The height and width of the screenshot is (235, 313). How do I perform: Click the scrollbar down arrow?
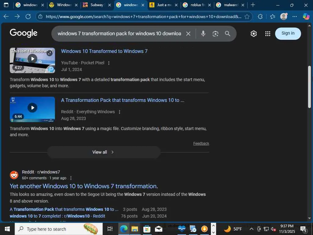point(309,218)
